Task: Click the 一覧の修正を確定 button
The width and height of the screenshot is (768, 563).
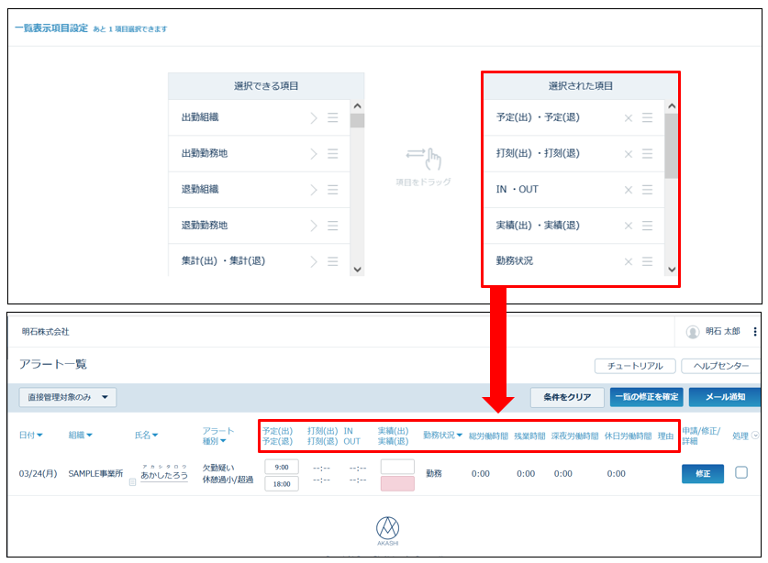Action: point(645,397)
